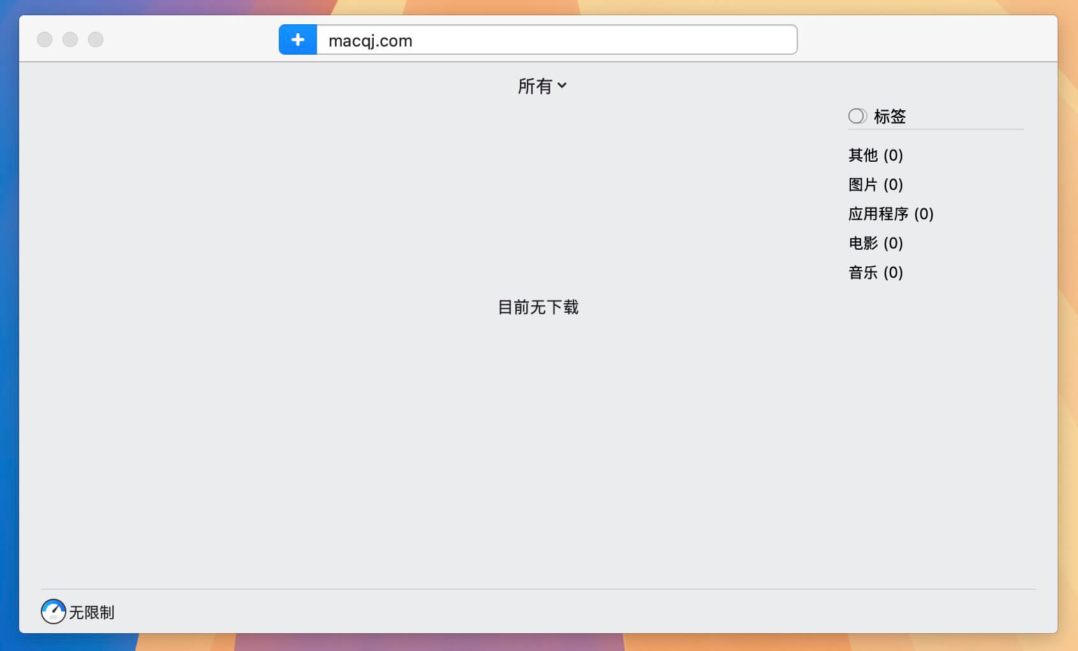Filter downloads by 电影 (0)

pos(875,243)
